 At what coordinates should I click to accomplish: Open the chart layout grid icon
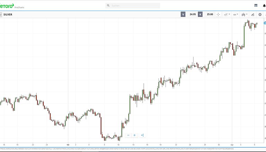(x=256, y=6)
